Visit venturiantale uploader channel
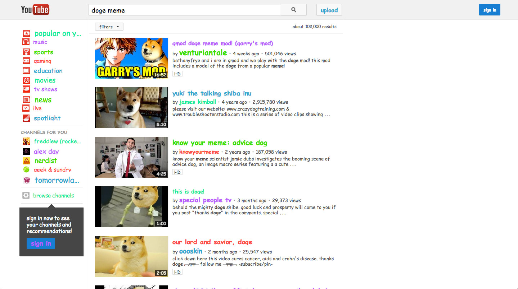The height and width of the screenshot is (289, 518). pos(203,53)
